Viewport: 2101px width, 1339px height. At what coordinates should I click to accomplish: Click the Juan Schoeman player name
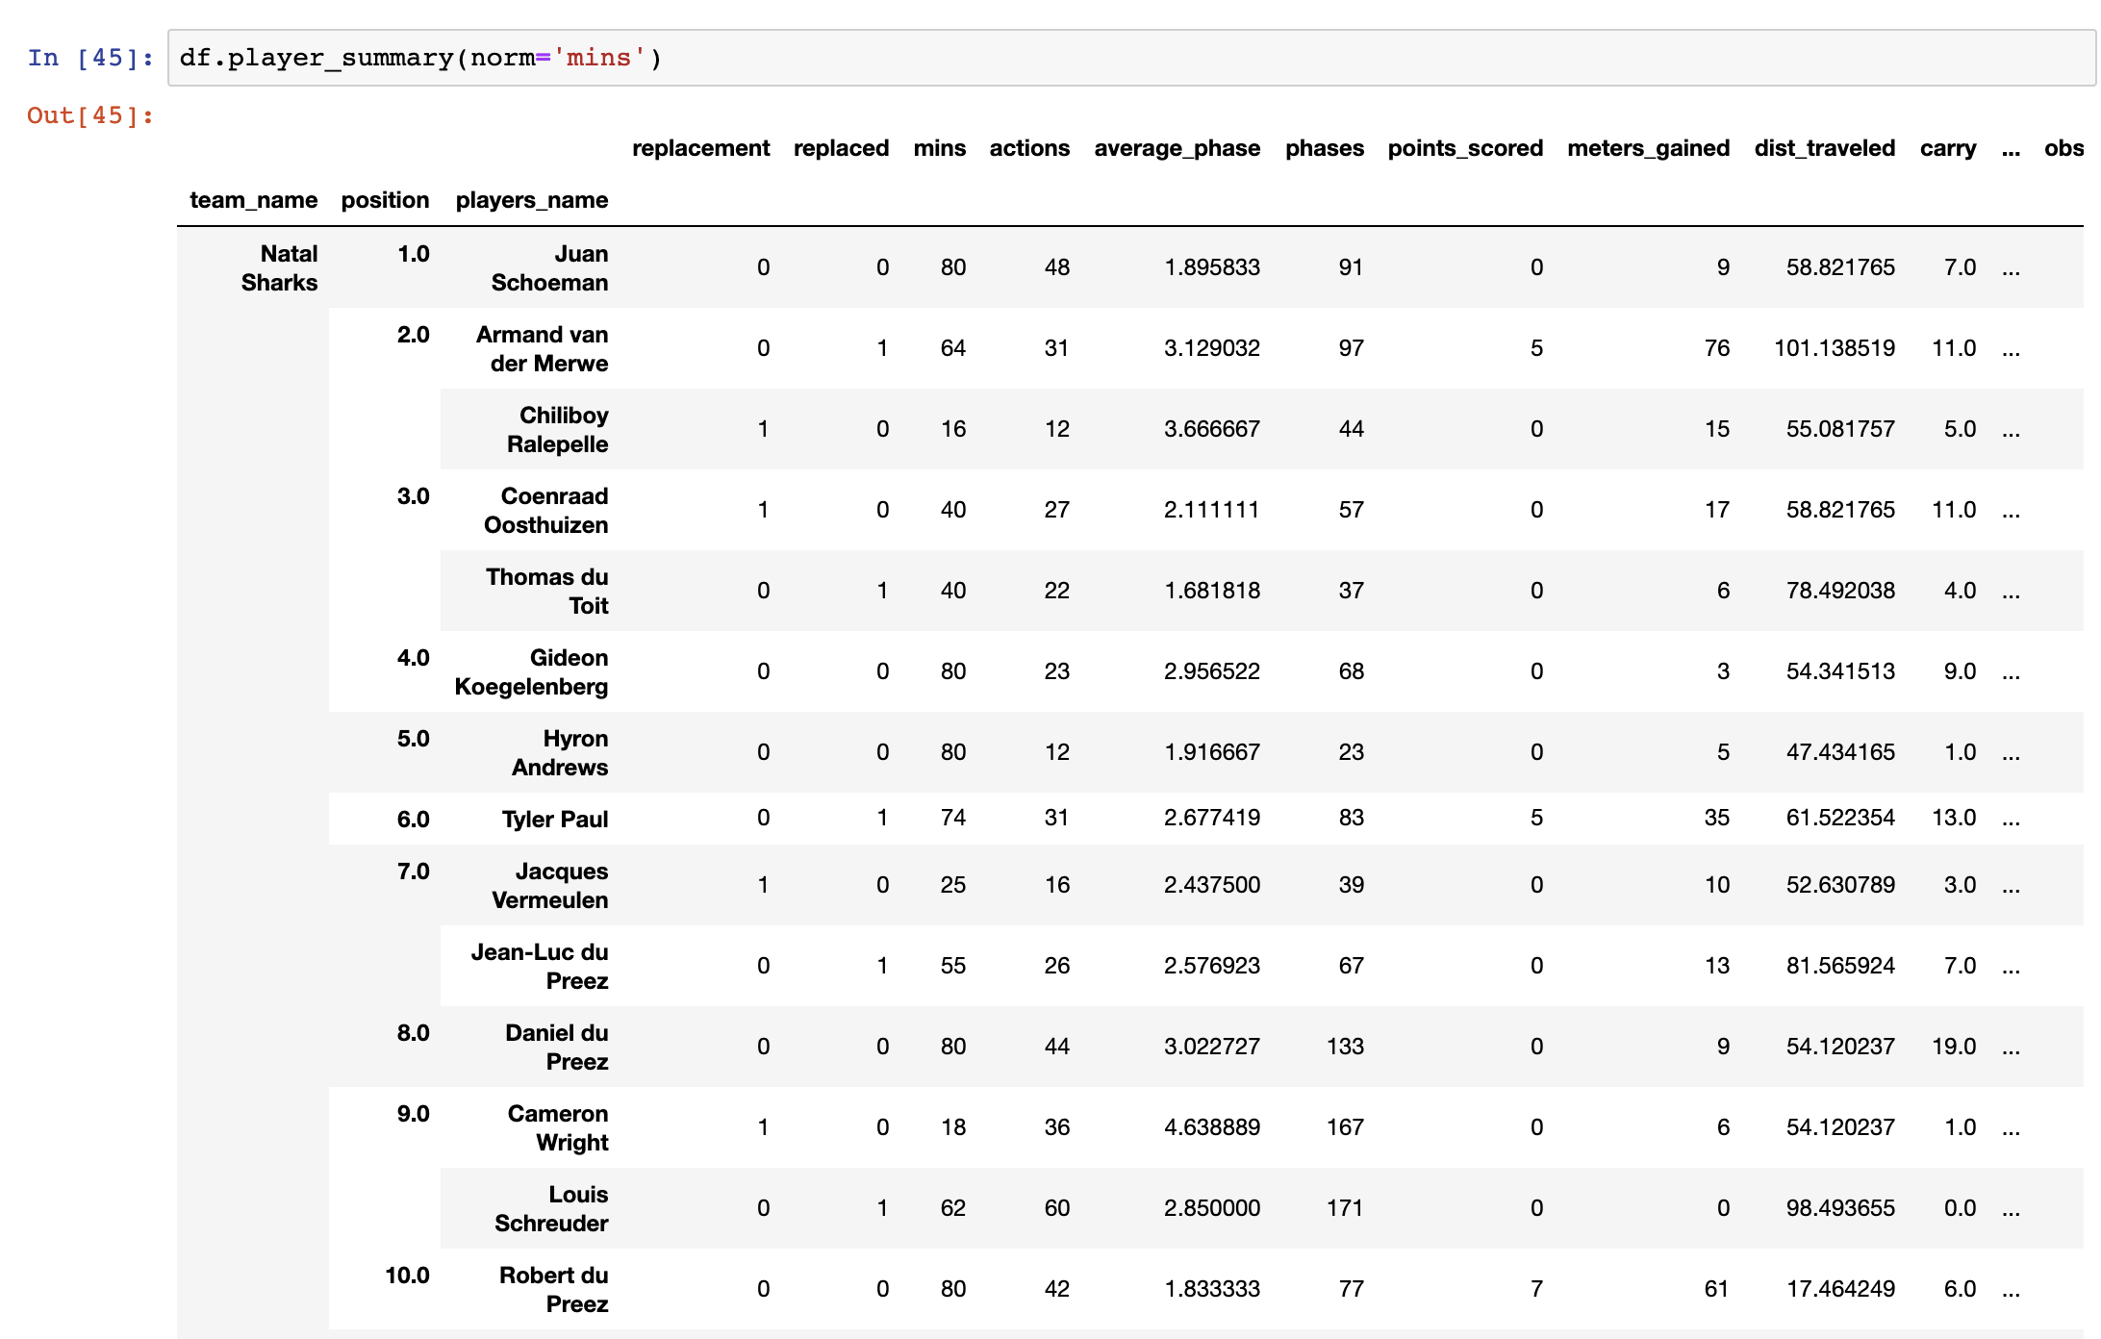point(549,267)
